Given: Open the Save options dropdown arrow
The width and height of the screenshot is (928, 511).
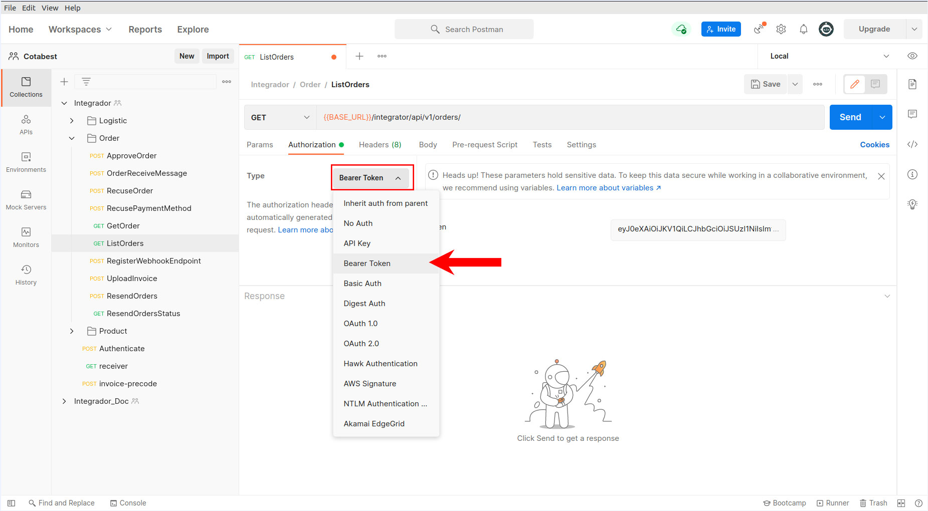Looking at the screenshot, I should click(795, 84).
